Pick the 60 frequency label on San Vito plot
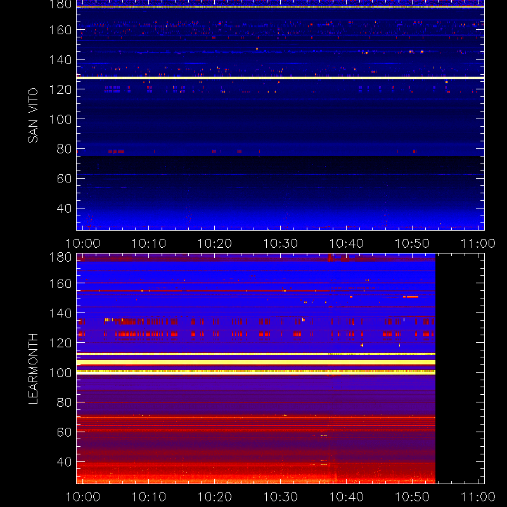507x507 pixels. 64,179
